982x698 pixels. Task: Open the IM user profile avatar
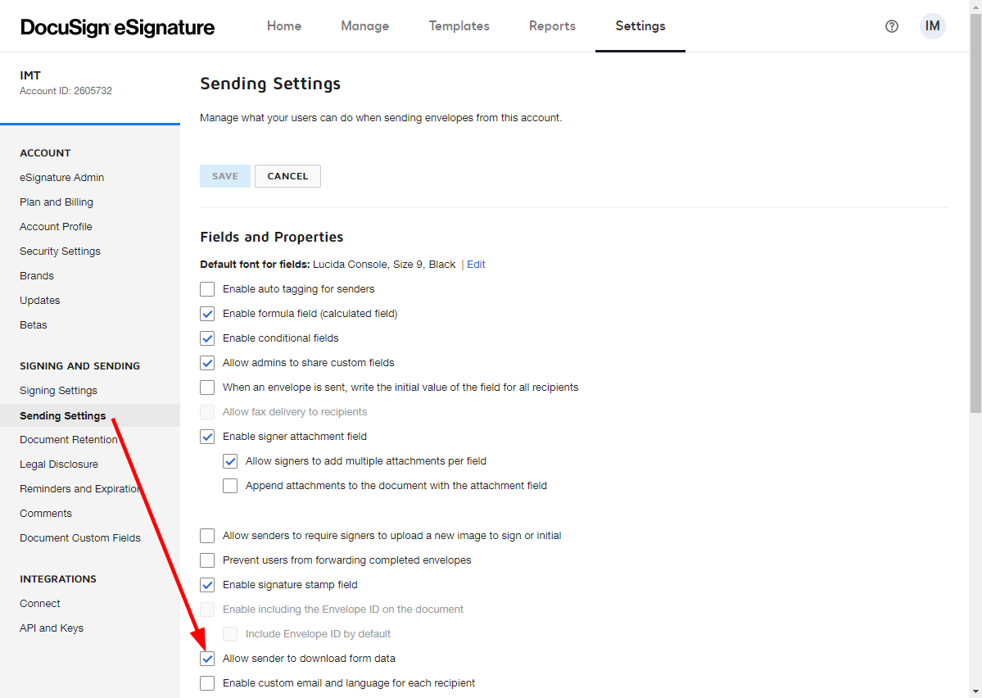(932, 26)
